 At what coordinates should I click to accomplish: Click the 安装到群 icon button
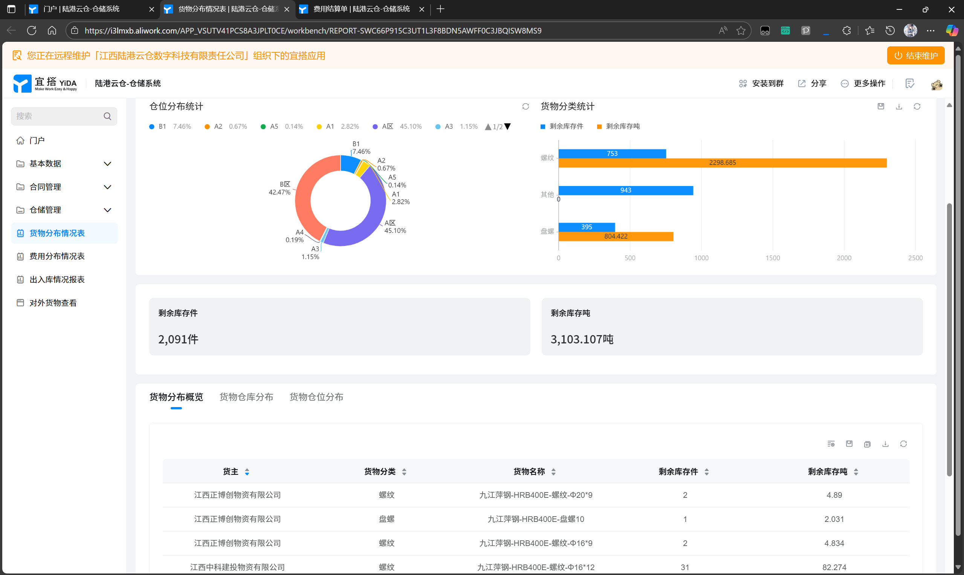(x=742, y=84)
